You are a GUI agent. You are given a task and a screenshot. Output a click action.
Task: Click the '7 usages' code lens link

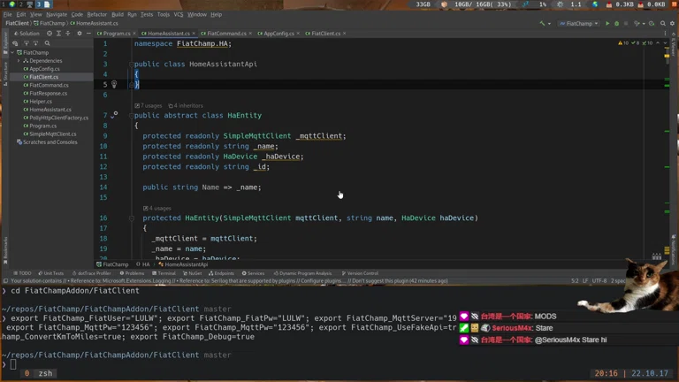151,105
